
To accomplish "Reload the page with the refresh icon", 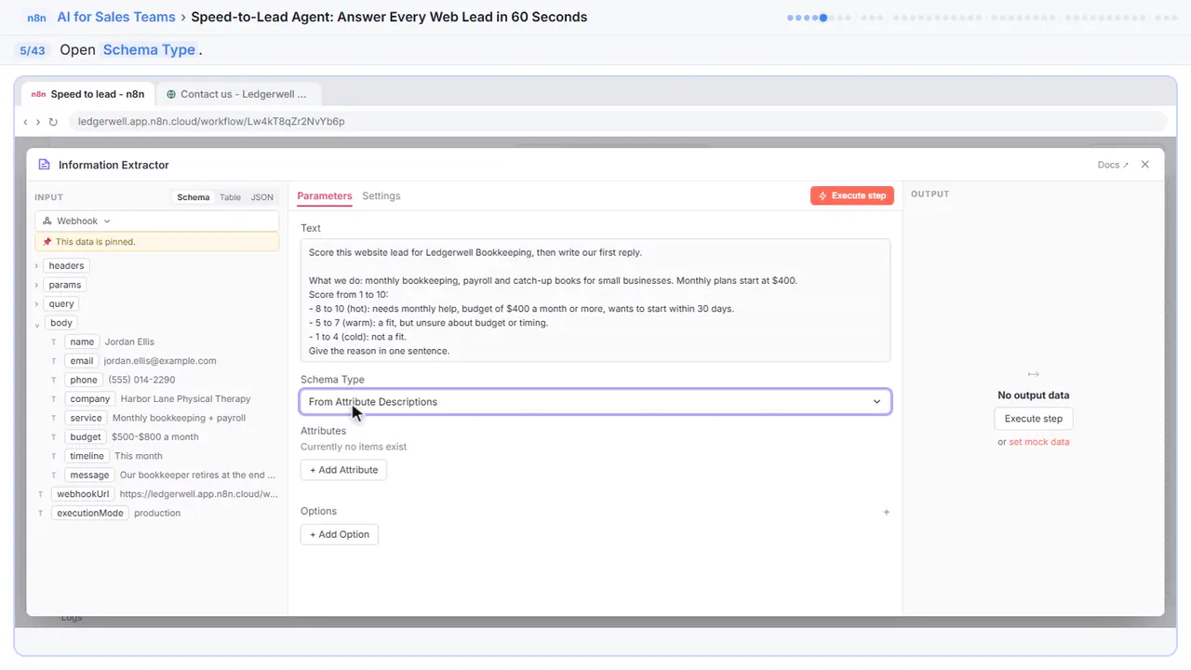I will [x=53, y=122].
